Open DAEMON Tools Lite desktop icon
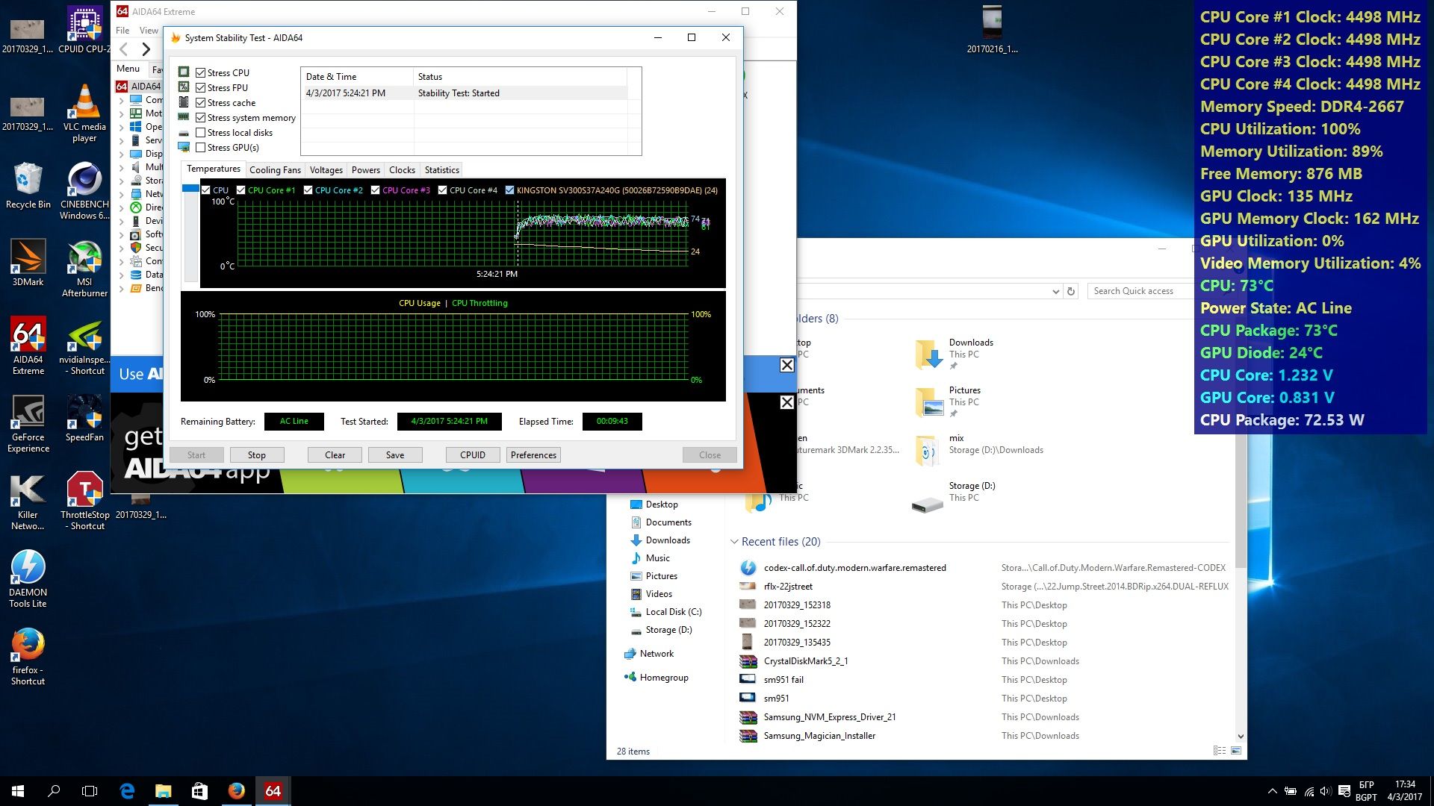Image resolution: width=1434 pixels, height=806 pixels. [28, 579]
